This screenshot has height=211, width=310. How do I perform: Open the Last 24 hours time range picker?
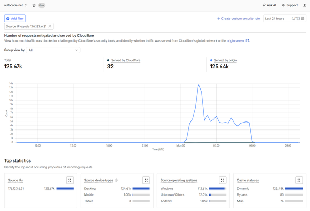click(x=284, y=18)
